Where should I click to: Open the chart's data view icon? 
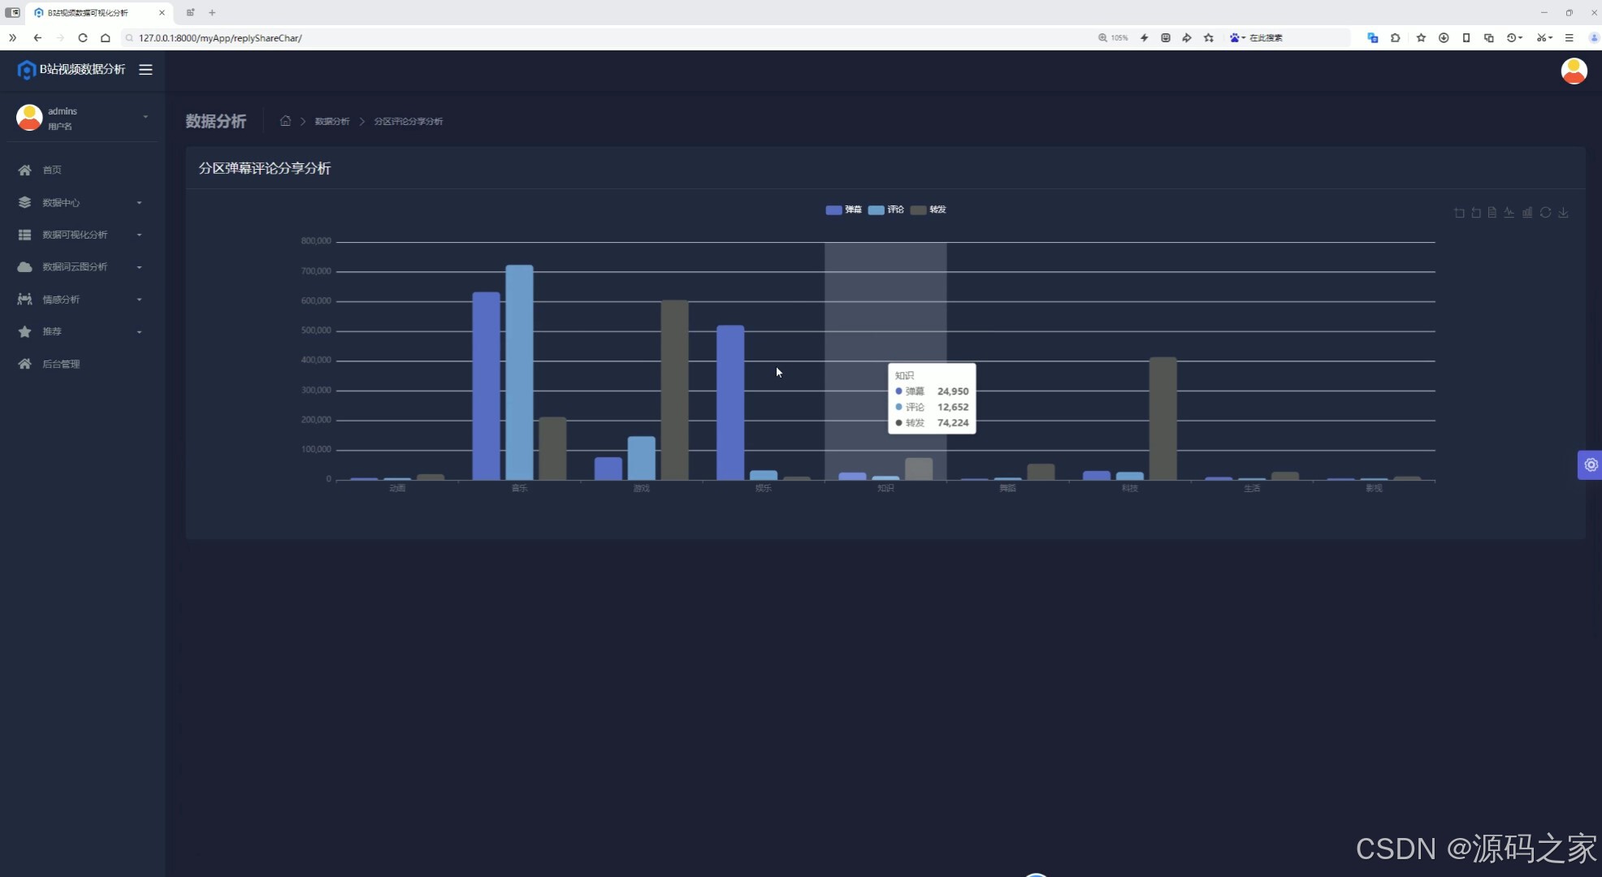pos(1492,213)
